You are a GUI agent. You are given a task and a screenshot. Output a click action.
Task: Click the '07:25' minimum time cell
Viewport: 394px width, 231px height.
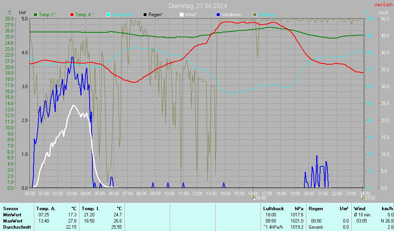tap(44, 215)
